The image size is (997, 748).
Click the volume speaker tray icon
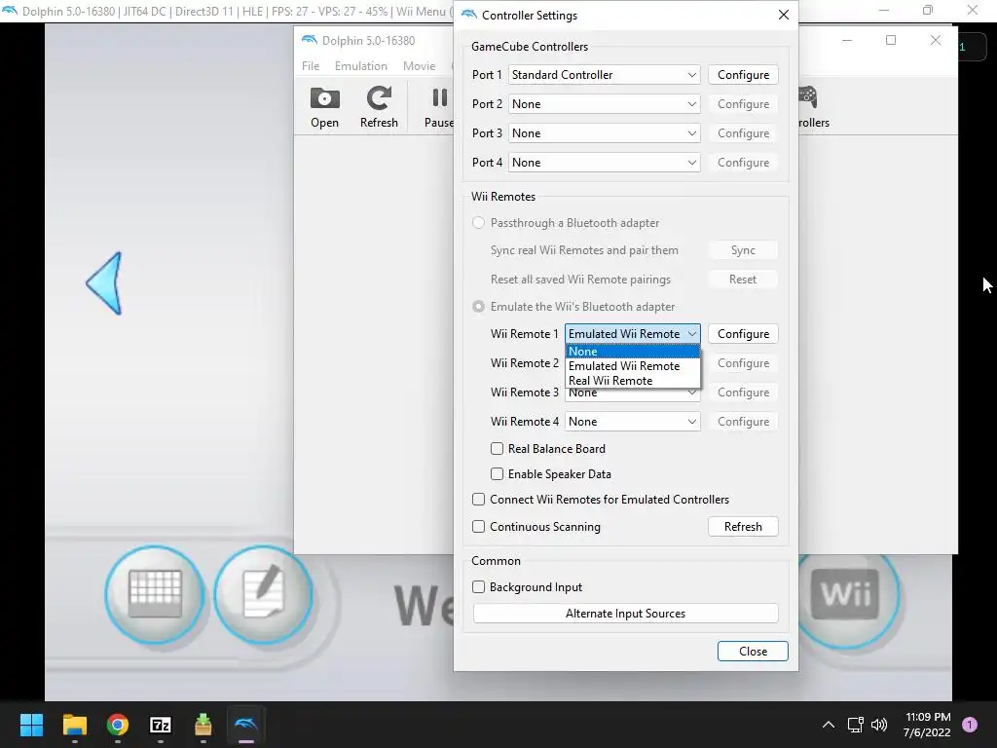(x=879, y=725)
